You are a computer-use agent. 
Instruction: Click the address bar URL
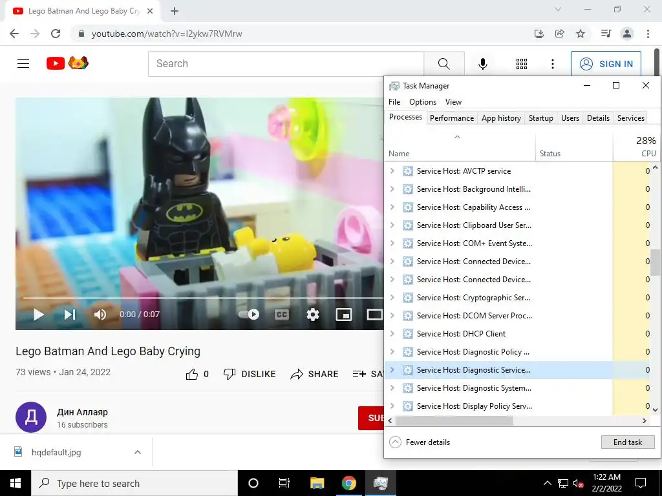(167, 34)
